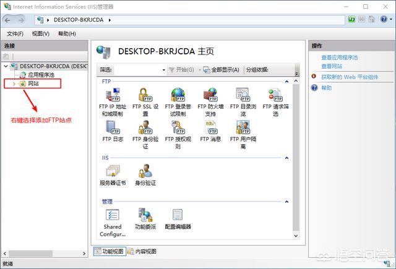The width and height of the screenshot is (396, 269).
Task: Click the blue help question-mark toolbar icon
Action: tap(384, 19)
